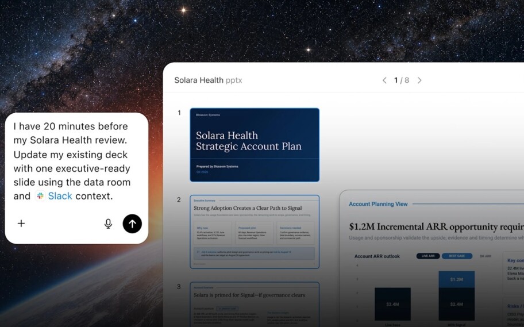Viewport: 524px width, 327px height.
Task: Click slide number 2 label in list
Action: 179,199
